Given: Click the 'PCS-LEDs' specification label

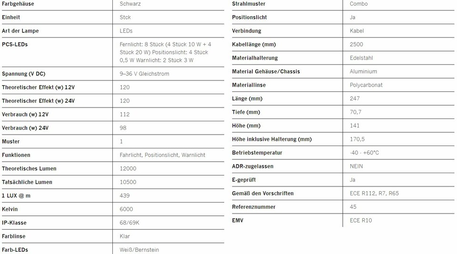Looking at the screenshot, I should click(x=15, y=44).
